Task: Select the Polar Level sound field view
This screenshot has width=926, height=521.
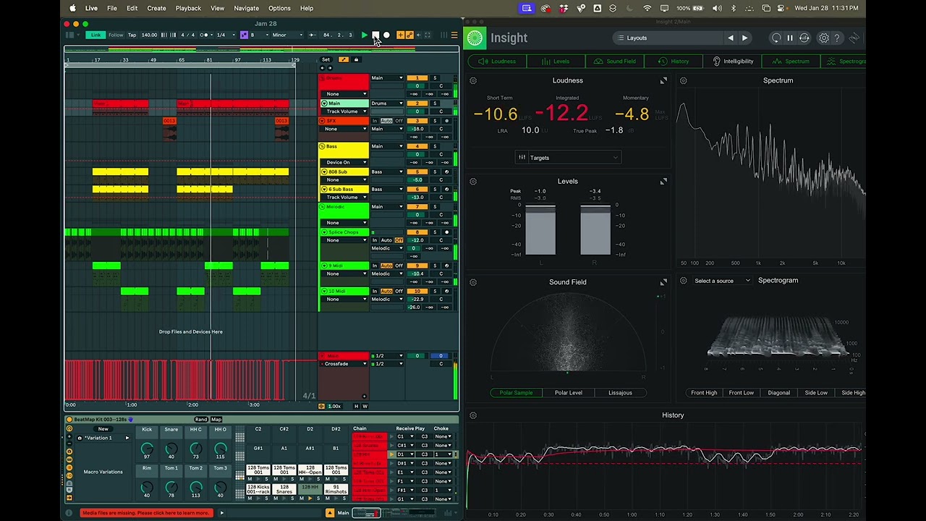Action: pyautogui.click(x=569, y=393)
